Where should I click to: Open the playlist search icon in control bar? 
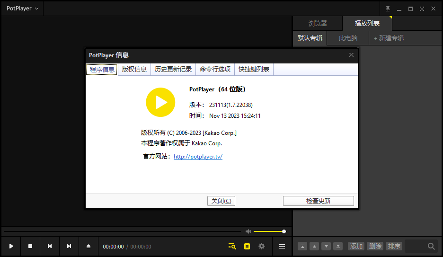coord(232,246)
